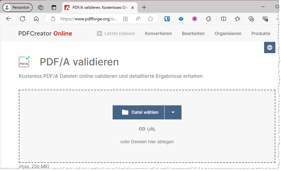Viewport: 281px width, 171px height.
Task: Choose the URL upload link
Action: (147, 129)
